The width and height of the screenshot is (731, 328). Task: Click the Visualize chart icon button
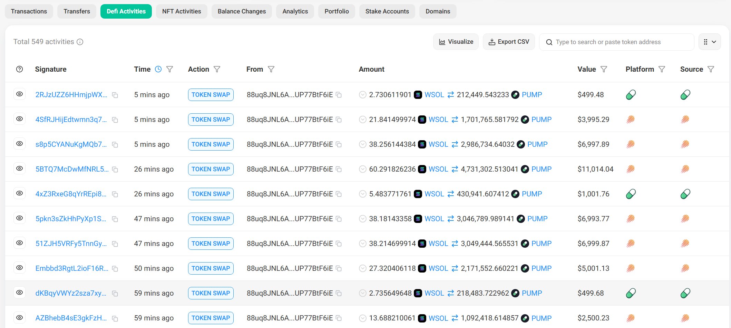pyautogui.click(x=442, y=42)
